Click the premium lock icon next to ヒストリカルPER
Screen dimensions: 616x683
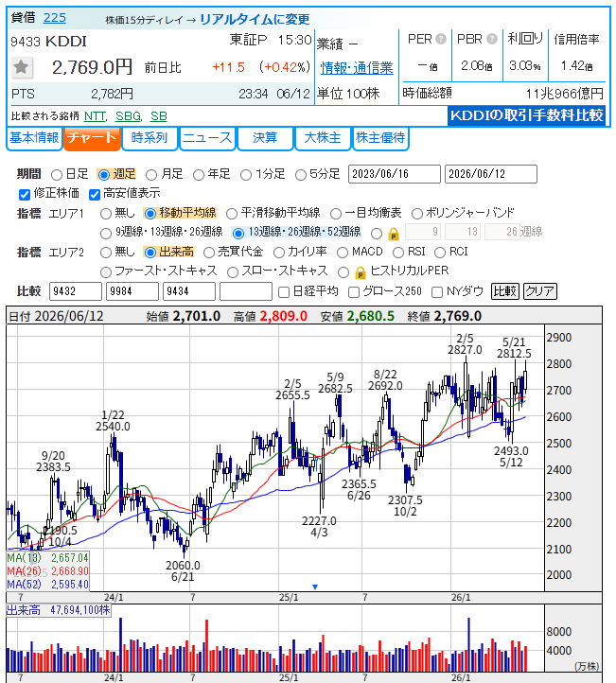pyautogui.click(x=361, y=273)
